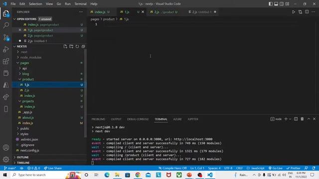Click Live Share in status bar

coord(53,168)
